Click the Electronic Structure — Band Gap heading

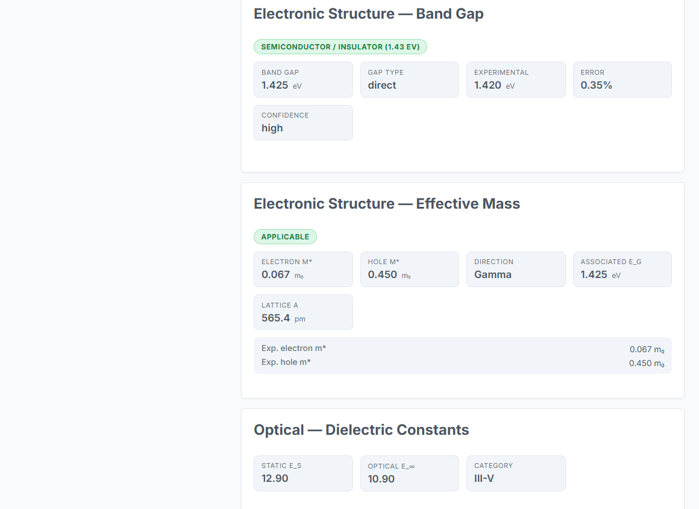369,14
